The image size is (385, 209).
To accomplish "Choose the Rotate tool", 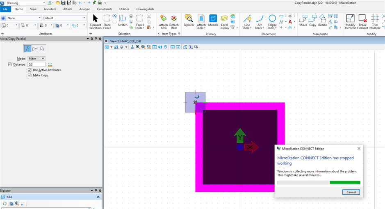I will tap(322, 21).
